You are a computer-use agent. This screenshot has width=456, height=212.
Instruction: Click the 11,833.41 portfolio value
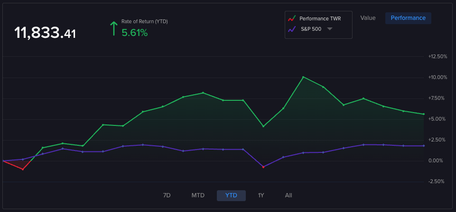click(x=45, y=33)
